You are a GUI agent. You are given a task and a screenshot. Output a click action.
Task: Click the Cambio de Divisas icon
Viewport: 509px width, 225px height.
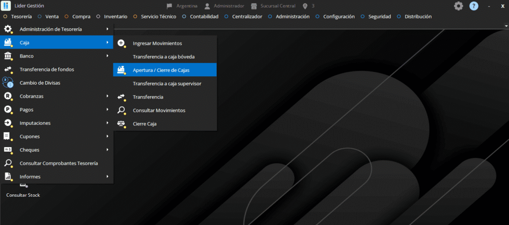8,83
